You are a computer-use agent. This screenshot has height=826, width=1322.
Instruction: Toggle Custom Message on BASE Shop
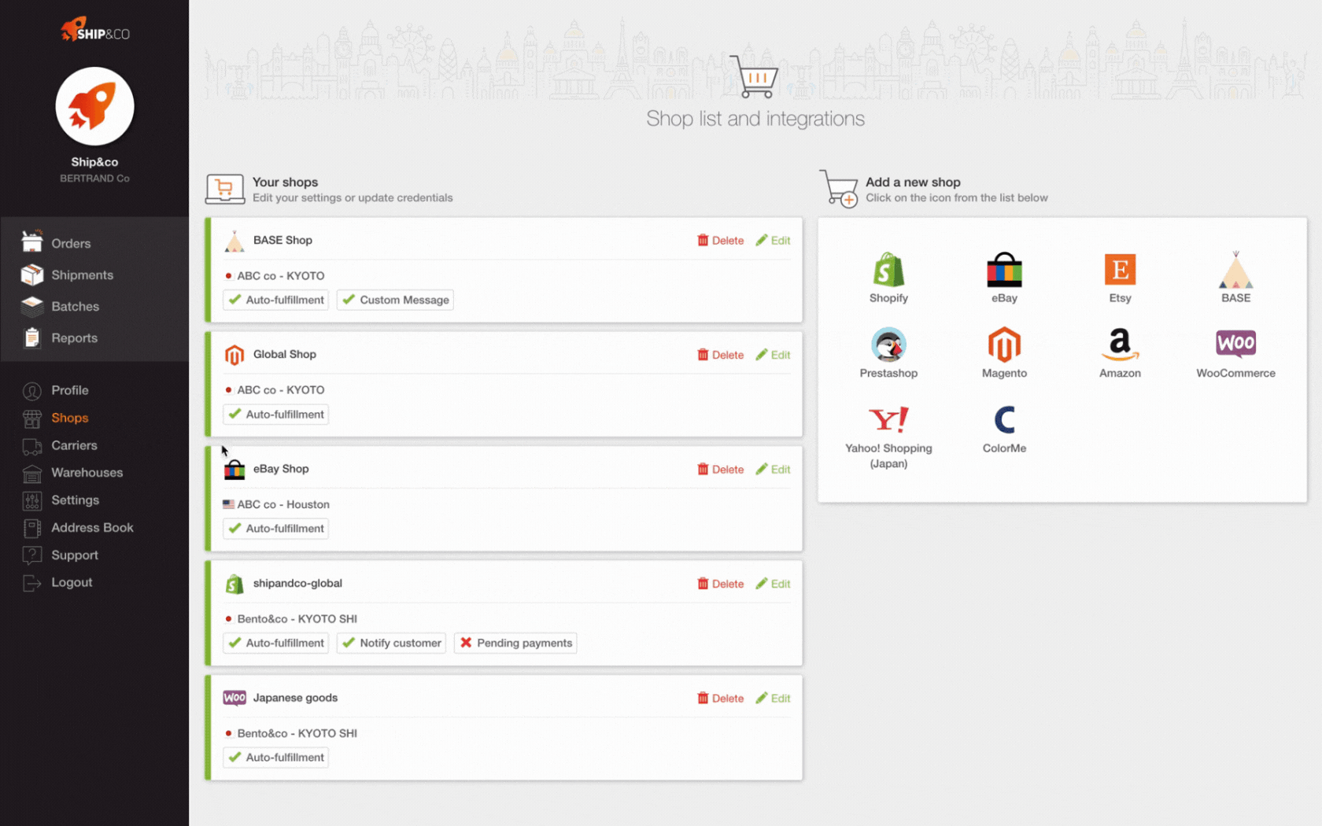pos(395,300)
